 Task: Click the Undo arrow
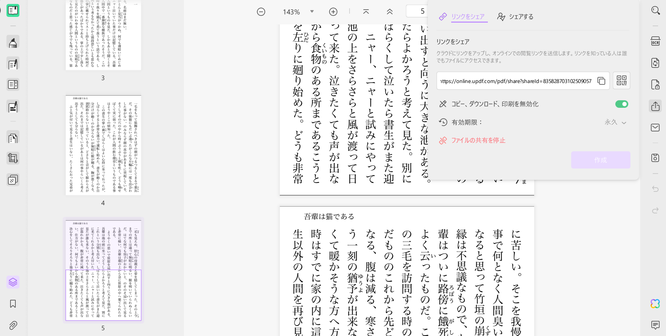pyautogui.click(x=656, y=189)
